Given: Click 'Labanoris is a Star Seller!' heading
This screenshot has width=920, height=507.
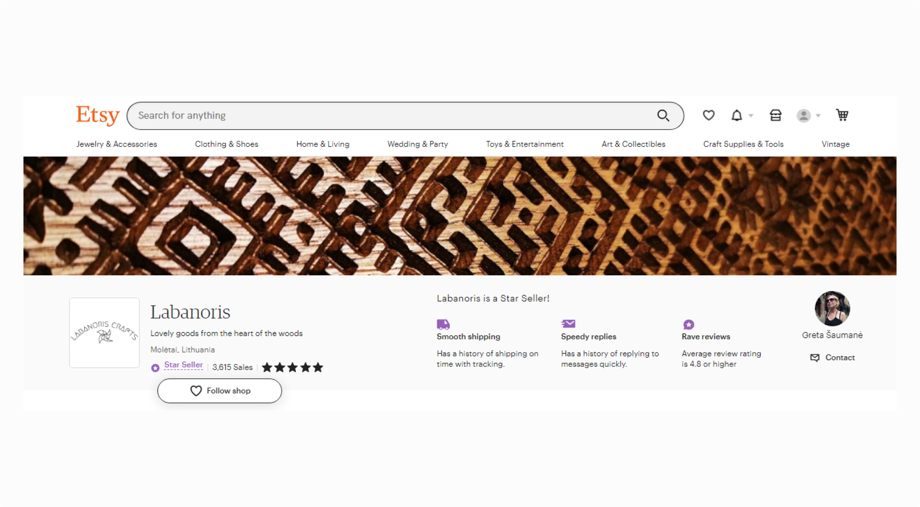Looking at the screenshot, I should click(493, 298).
